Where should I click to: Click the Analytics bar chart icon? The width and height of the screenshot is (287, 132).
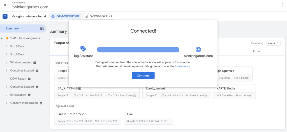(x=86, y=17)
